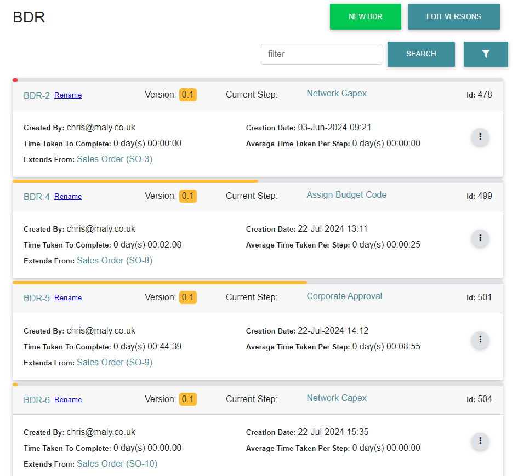Open the three-dot menu for BDR-6
Screen dimensions: 518x476
480,441
